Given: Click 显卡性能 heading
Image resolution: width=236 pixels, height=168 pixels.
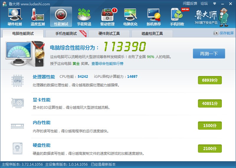Looking at the screenshot, I should 42,100.
